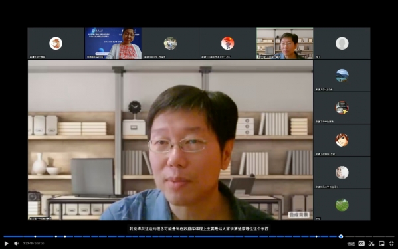Select the highlighted speaker thumbnail of the man with glasses
The image size is (398, 249).
pos(285,43)
